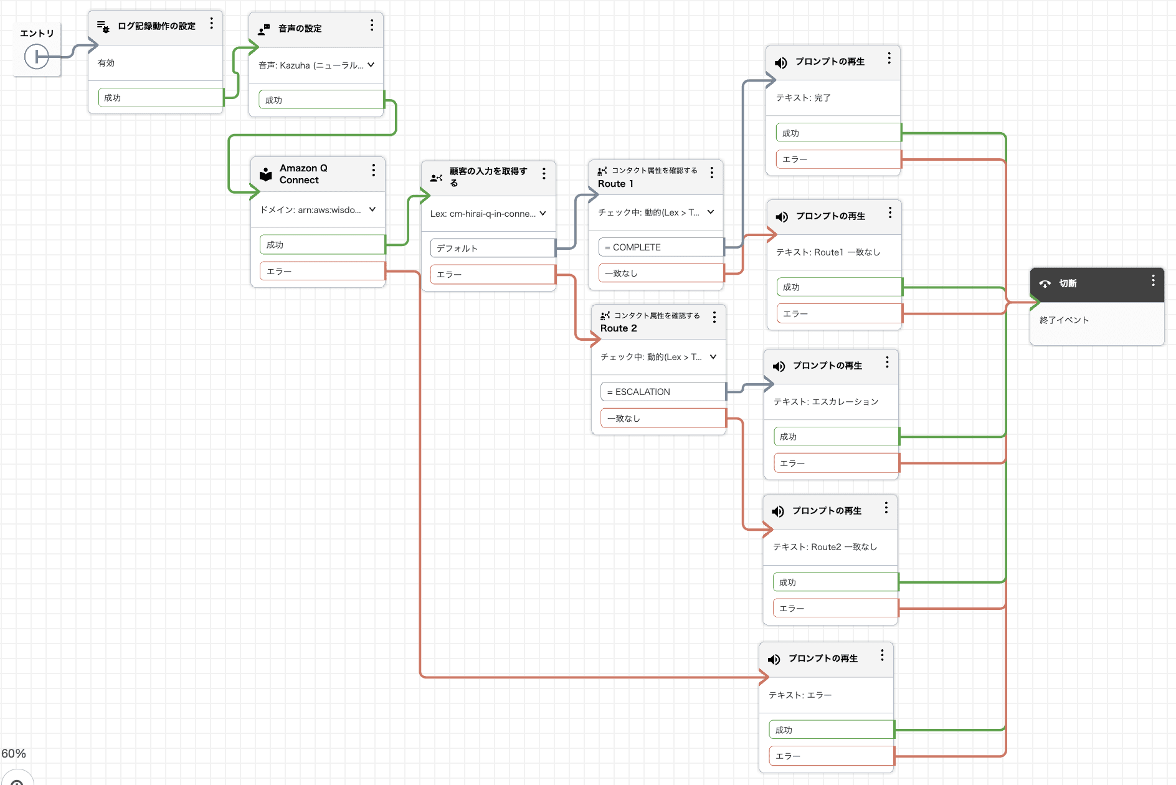This screenshot has height=785, width=1176.
Task: Click speaker icon of 完了 prompt block
Action: (780, 62)
